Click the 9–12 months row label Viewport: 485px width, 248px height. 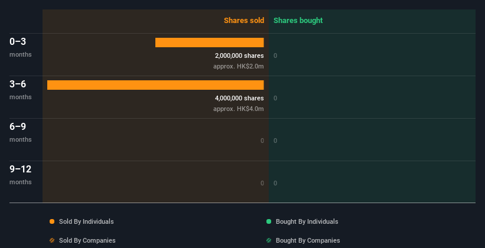[x=21, y=175]
